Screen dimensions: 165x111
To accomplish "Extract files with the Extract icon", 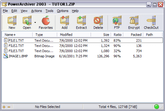I will click(x=81, y=21).
